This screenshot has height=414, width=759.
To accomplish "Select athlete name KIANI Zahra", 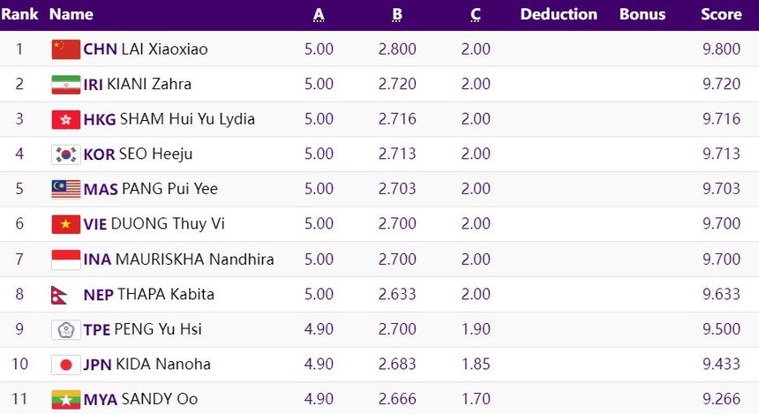I will click(149, 85).
